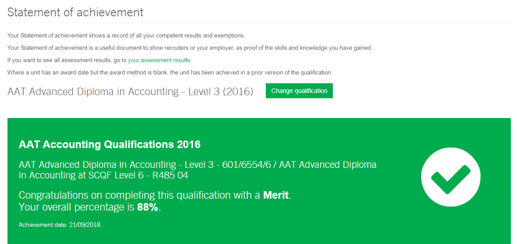The image size is (517, 244).
Task: Open the 'your assessment results' link
Action: click(x=159, y=60)
